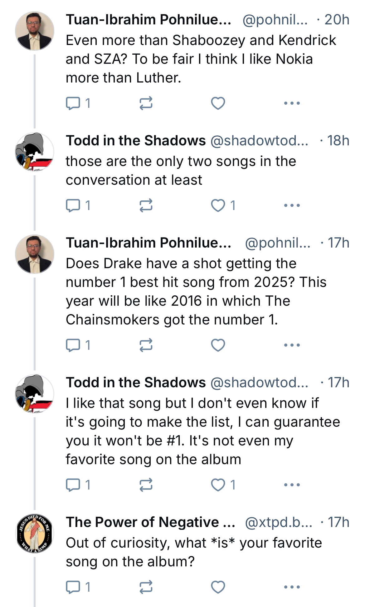The height and width of the screenshot is (607, 365).
Task: Open the ellipsis menu on Todd's 17h post
Action: (x=292, y=485)
